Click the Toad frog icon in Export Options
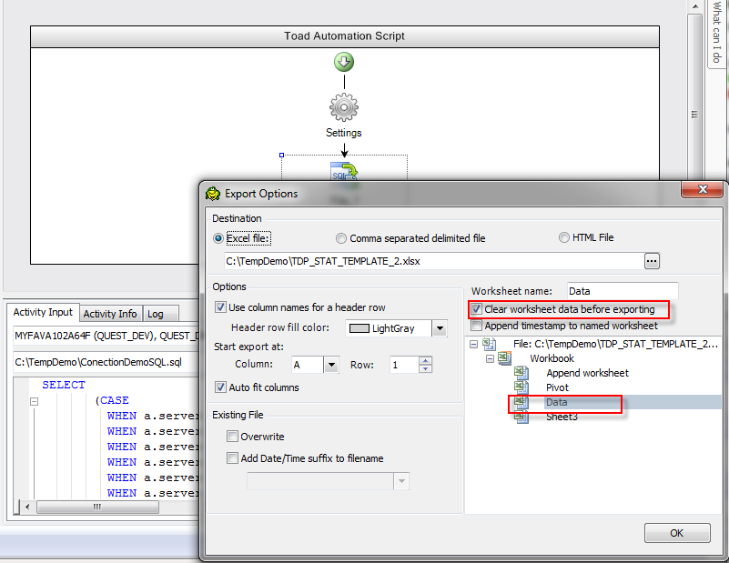Image resolution: width=729 pixels, height=563 pixels. (x=213, y=193)
